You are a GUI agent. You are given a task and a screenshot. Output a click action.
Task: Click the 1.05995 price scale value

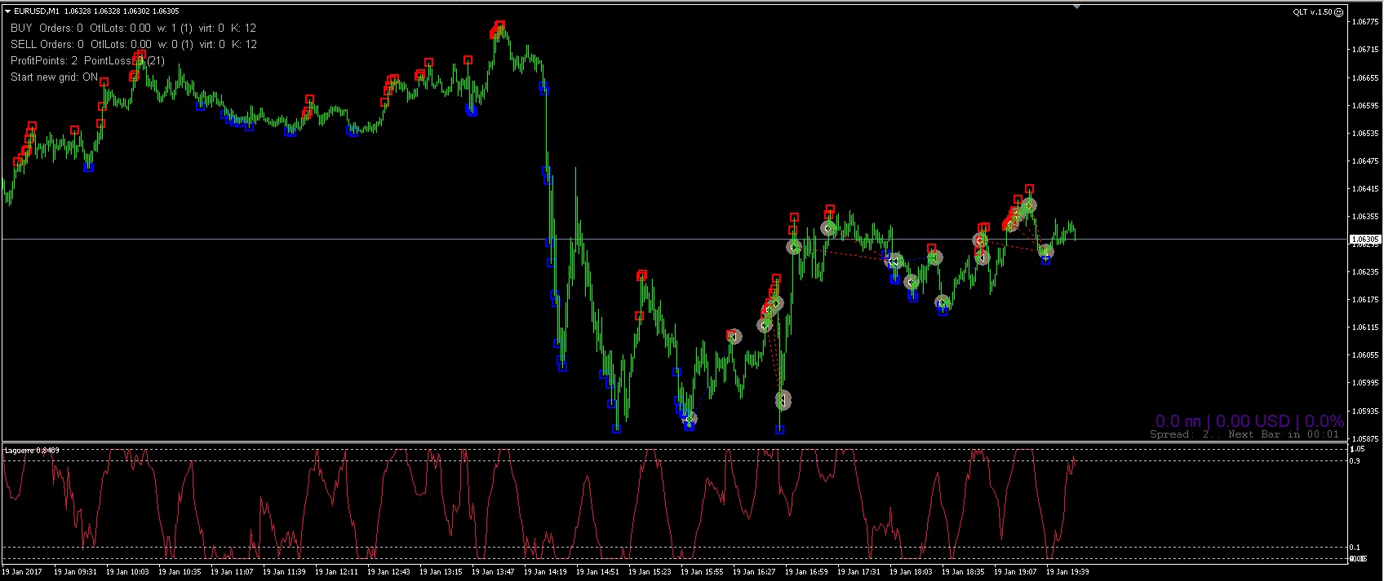point(1365,382)
